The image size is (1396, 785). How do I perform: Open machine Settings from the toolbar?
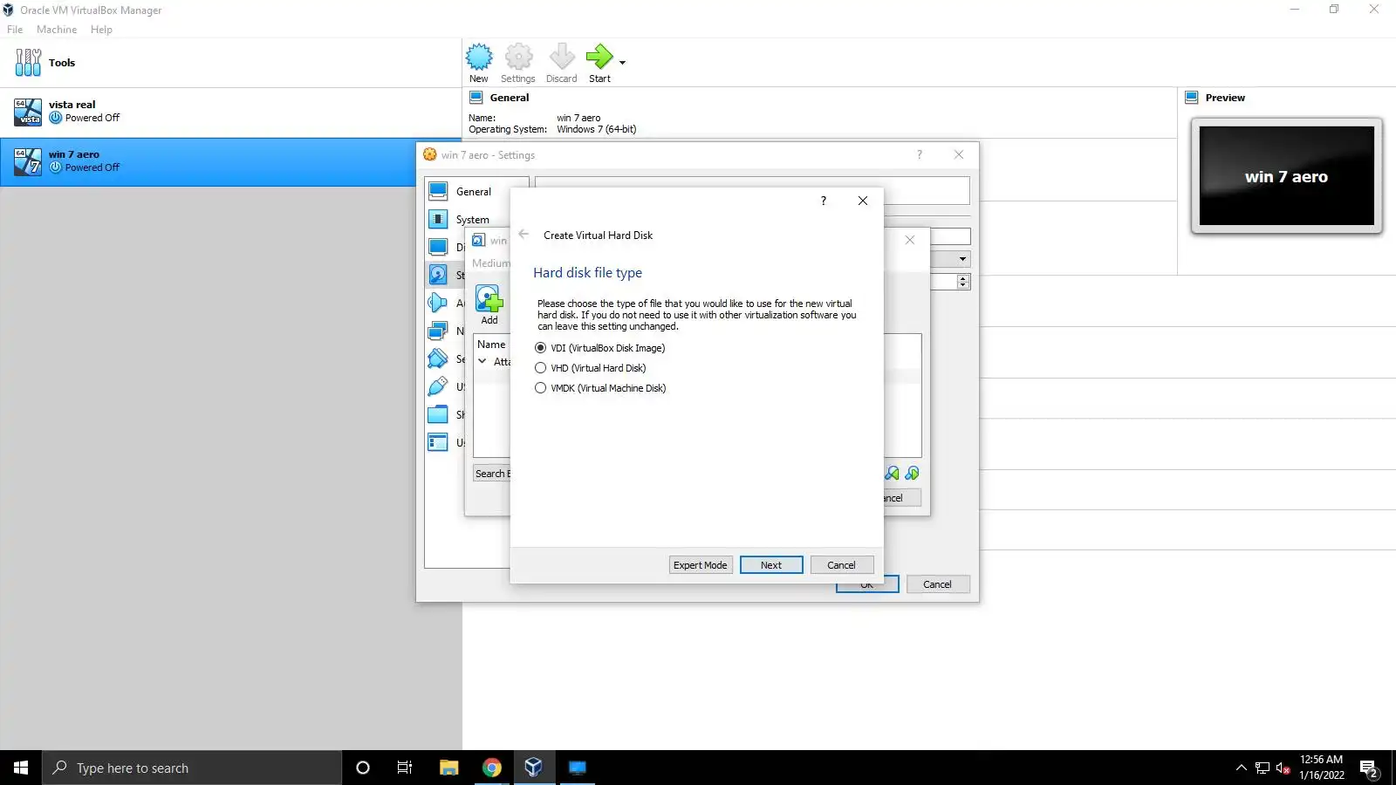pyautogui.click(x=518, y=64)
